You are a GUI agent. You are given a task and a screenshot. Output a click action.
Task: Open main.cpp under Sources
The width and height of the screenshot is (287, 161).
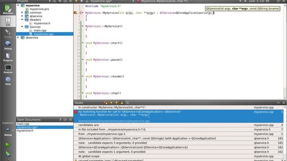tap(40, 30)
